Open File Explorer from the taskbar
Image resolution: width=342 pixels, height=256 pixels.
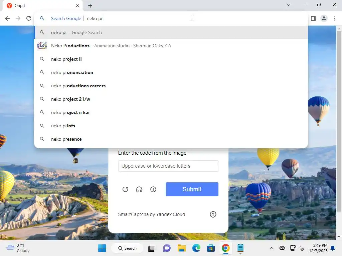[181, 248]
